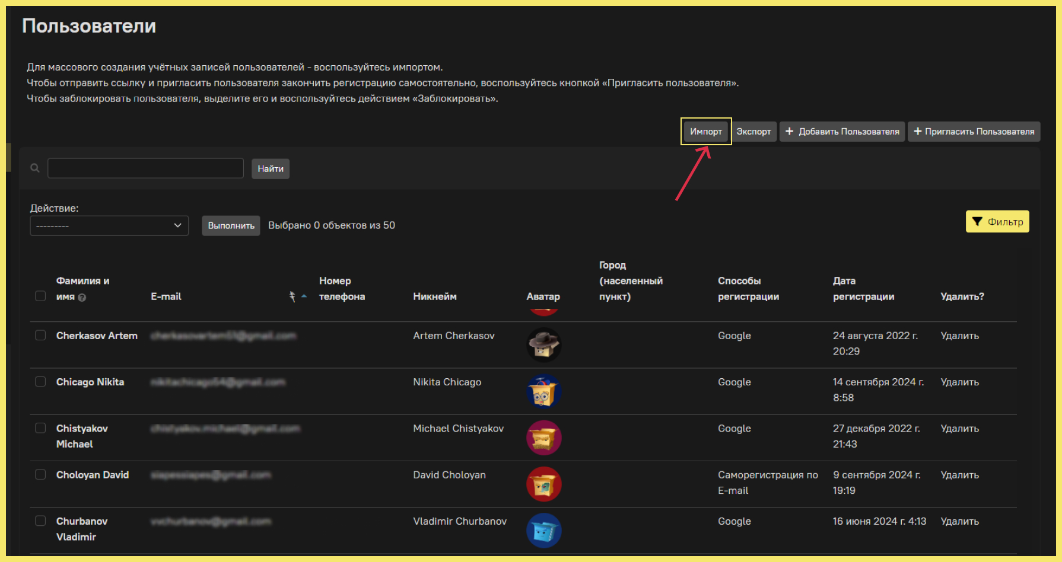
Task: Click nickname David Choloyan
Action: (x=450, y=475)
